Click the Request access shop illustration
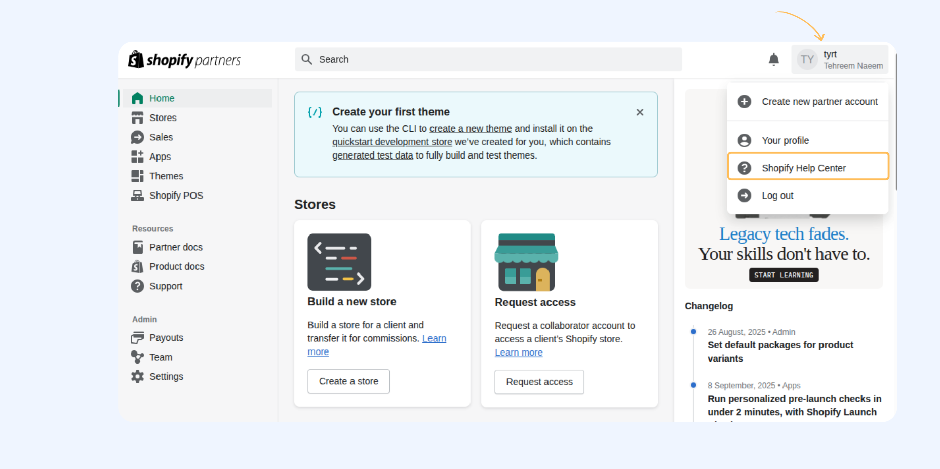Screen dimensions: 940x469 [526, 262]
